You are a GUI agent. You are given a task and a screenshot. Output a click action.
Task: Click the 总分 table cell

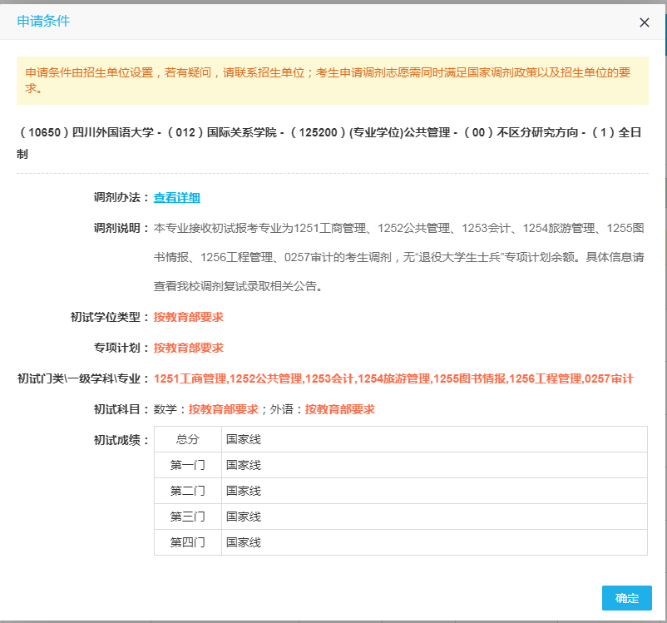click(x=188, y=439)
